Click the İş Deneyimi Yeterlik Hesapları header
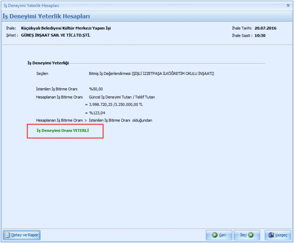294x243 pixels. click(46, 16)
